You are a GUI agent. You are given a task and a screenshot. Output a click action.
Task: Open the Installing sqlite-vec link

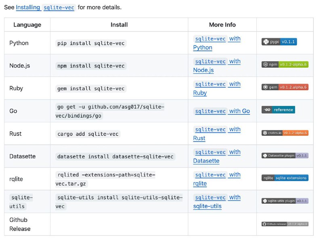point(45,7)
